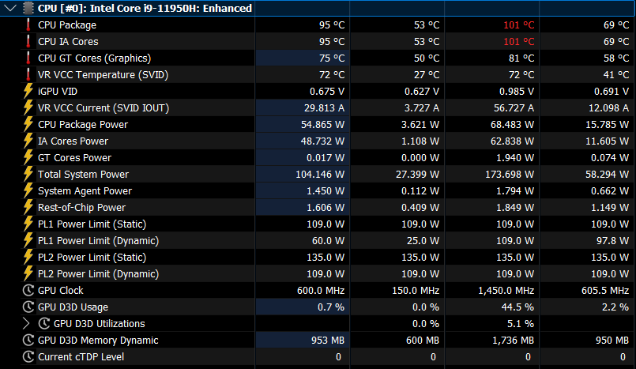This screenshot has width=636, height=369.
Task: Click the thermometer icon beside CPU Package
Action: pos(28,24)
